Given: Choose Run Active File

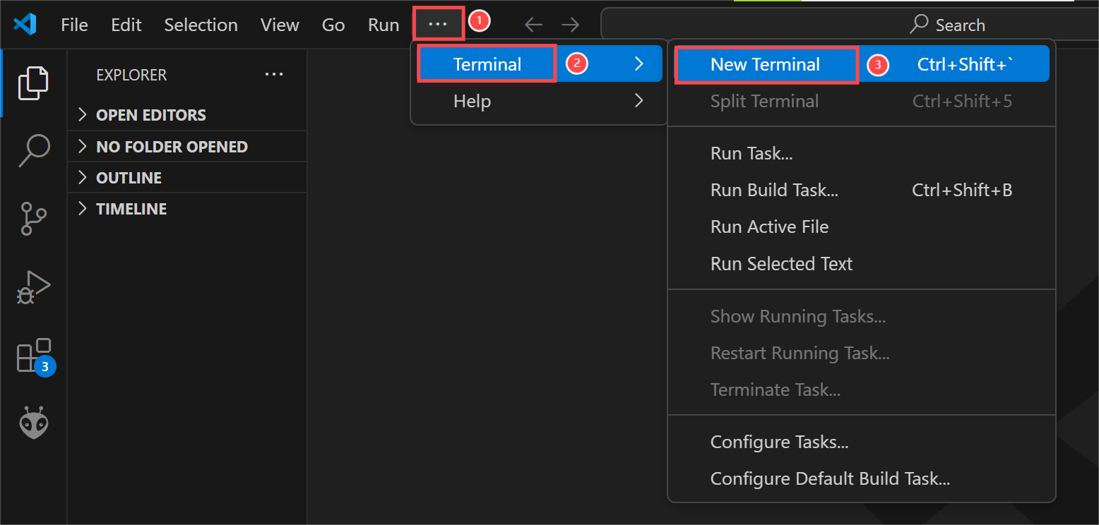Looking at the screenshot, I should point(862,227).
